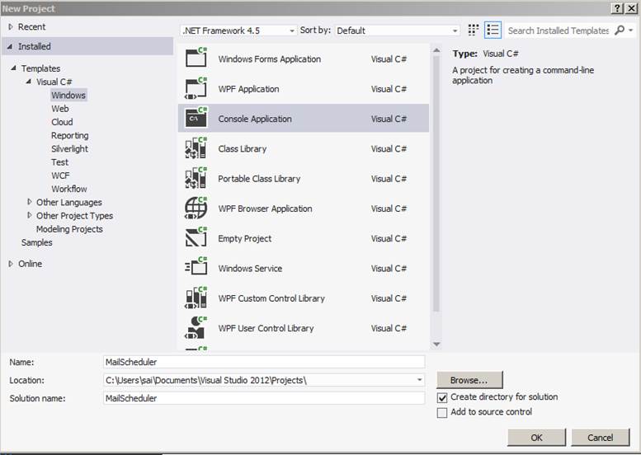This screenshot has width=641, height=455.
Task: Select the Silverlight category
Action: (69, 148)
